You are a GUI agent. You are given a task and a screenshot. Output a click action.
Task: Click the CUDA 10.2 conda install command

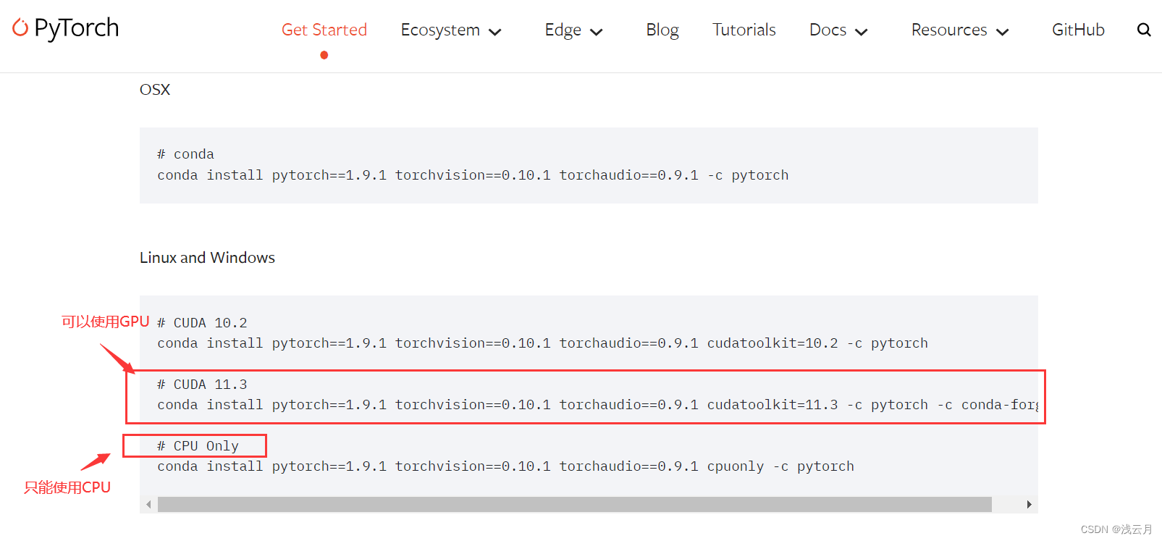(542, 343)
